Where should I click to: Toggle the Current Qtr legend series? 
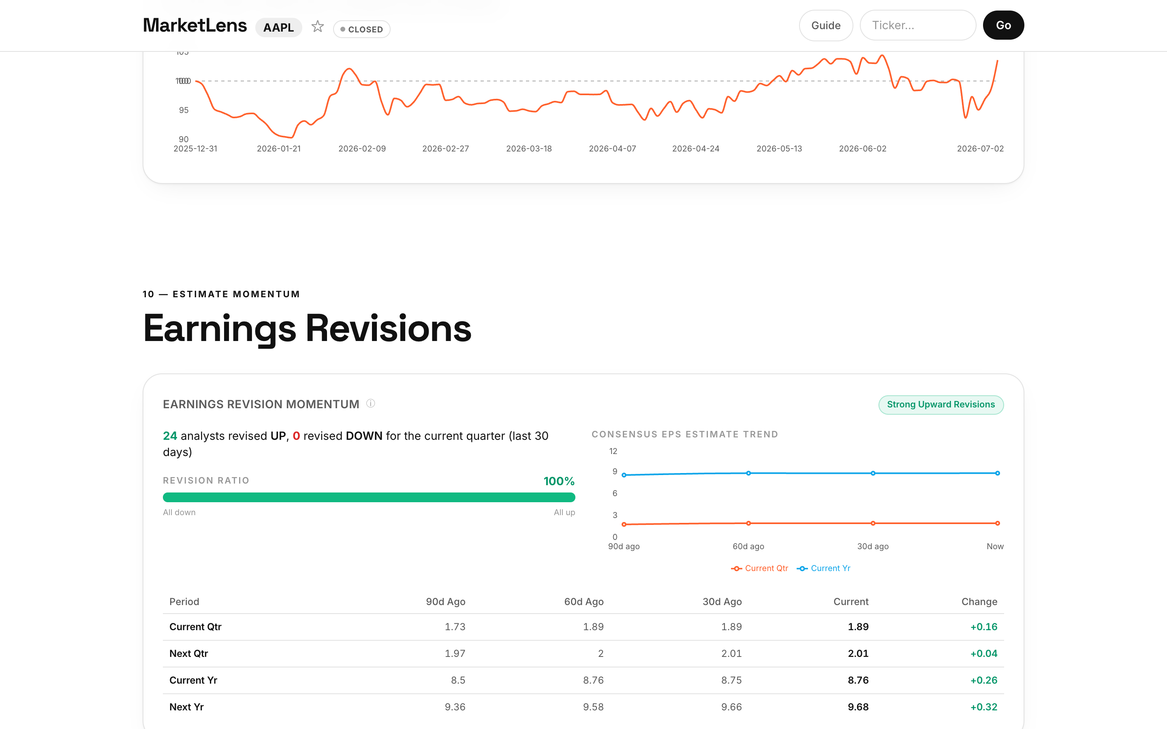pyautogui.click(x=759, y=568)
